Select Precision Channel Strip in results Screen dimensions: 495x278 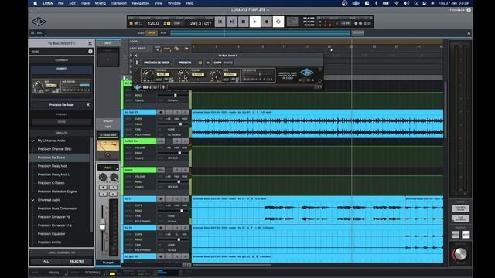pos(54,149)
